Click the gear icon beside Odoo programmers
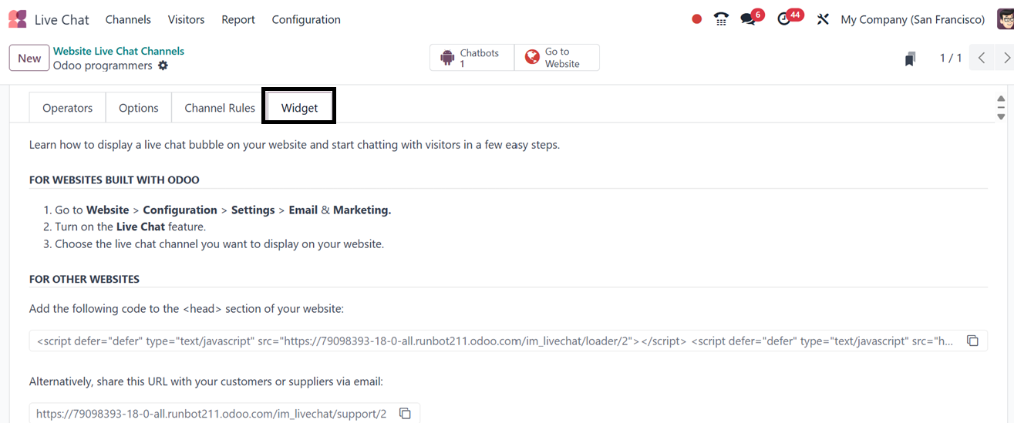This screenshot has width=1014, height=423. (x=163, y=65)
